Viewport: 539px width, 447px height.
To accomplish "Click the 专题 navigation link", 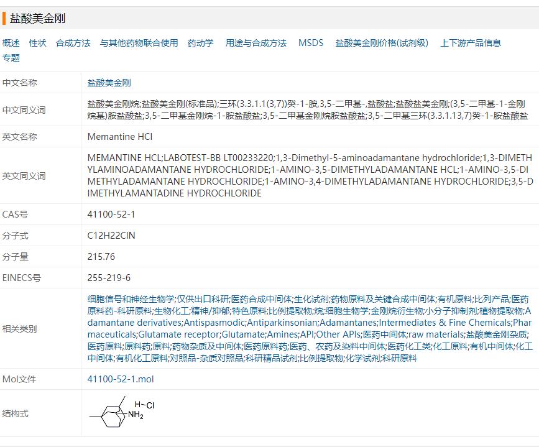I will click(x=11, y=58).
